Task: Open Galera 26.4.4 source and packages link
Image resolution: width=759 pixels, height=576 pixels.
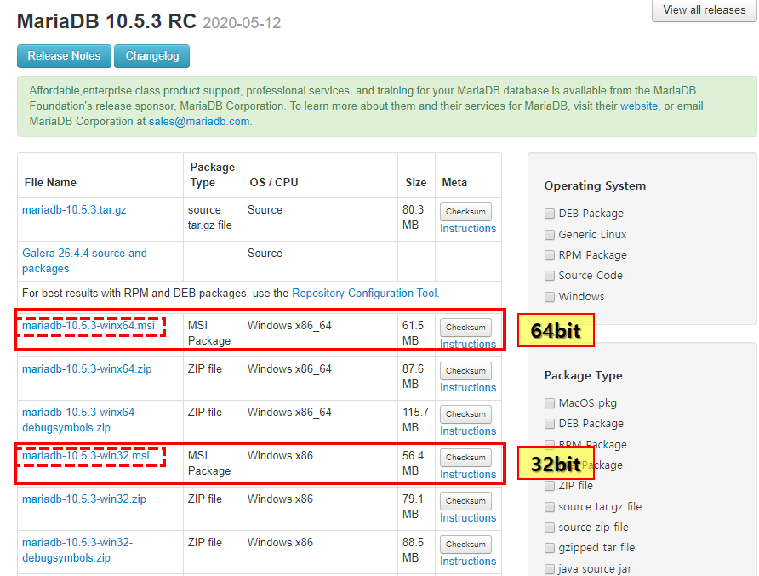Action: (x=84, y=261)
